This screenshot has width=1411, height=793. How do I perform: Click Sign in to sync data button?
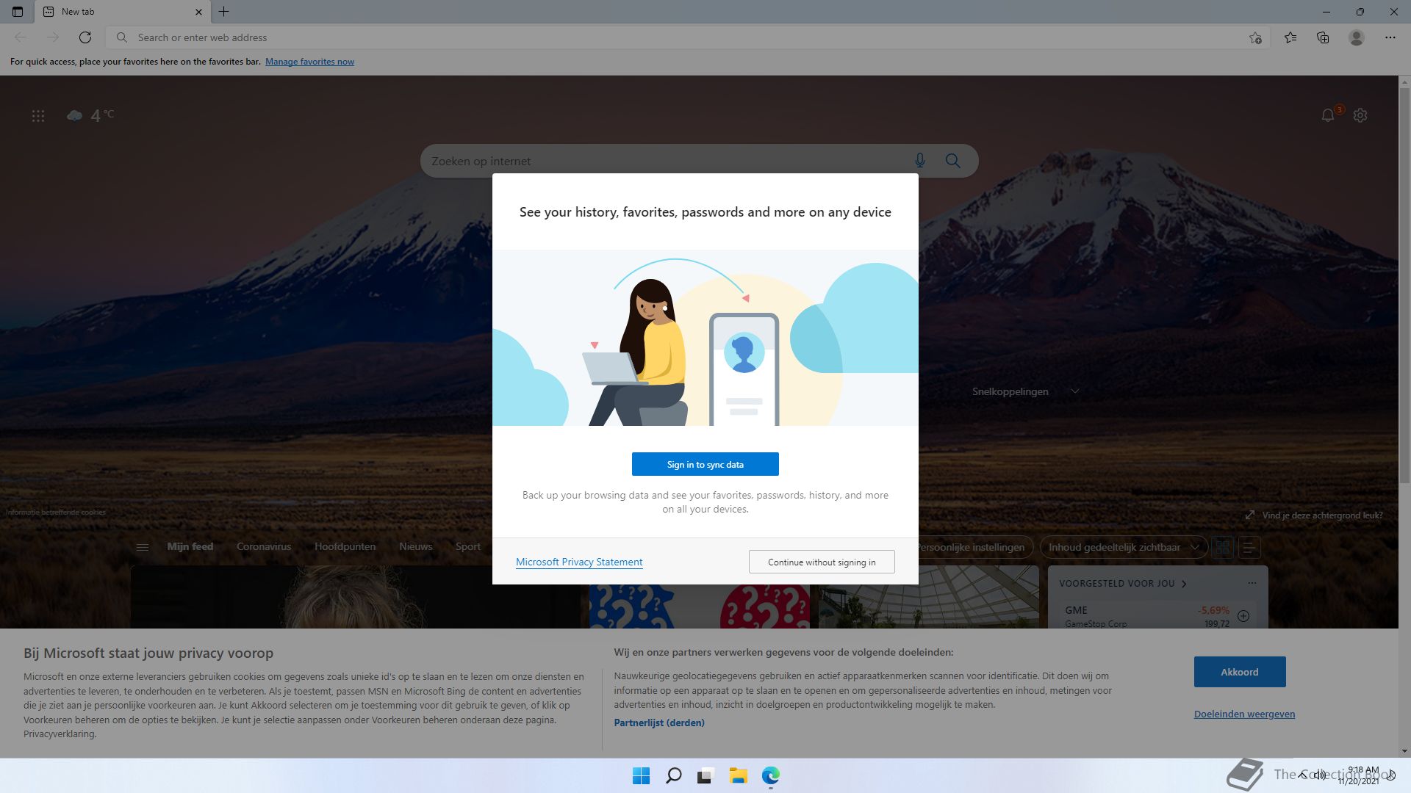click(705, 464)
